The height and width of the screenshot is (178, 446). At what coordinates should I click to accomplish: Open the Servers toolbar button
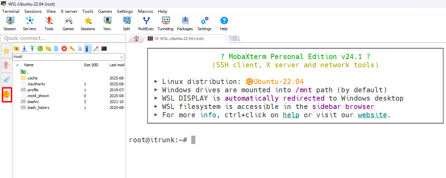point(30,24)
